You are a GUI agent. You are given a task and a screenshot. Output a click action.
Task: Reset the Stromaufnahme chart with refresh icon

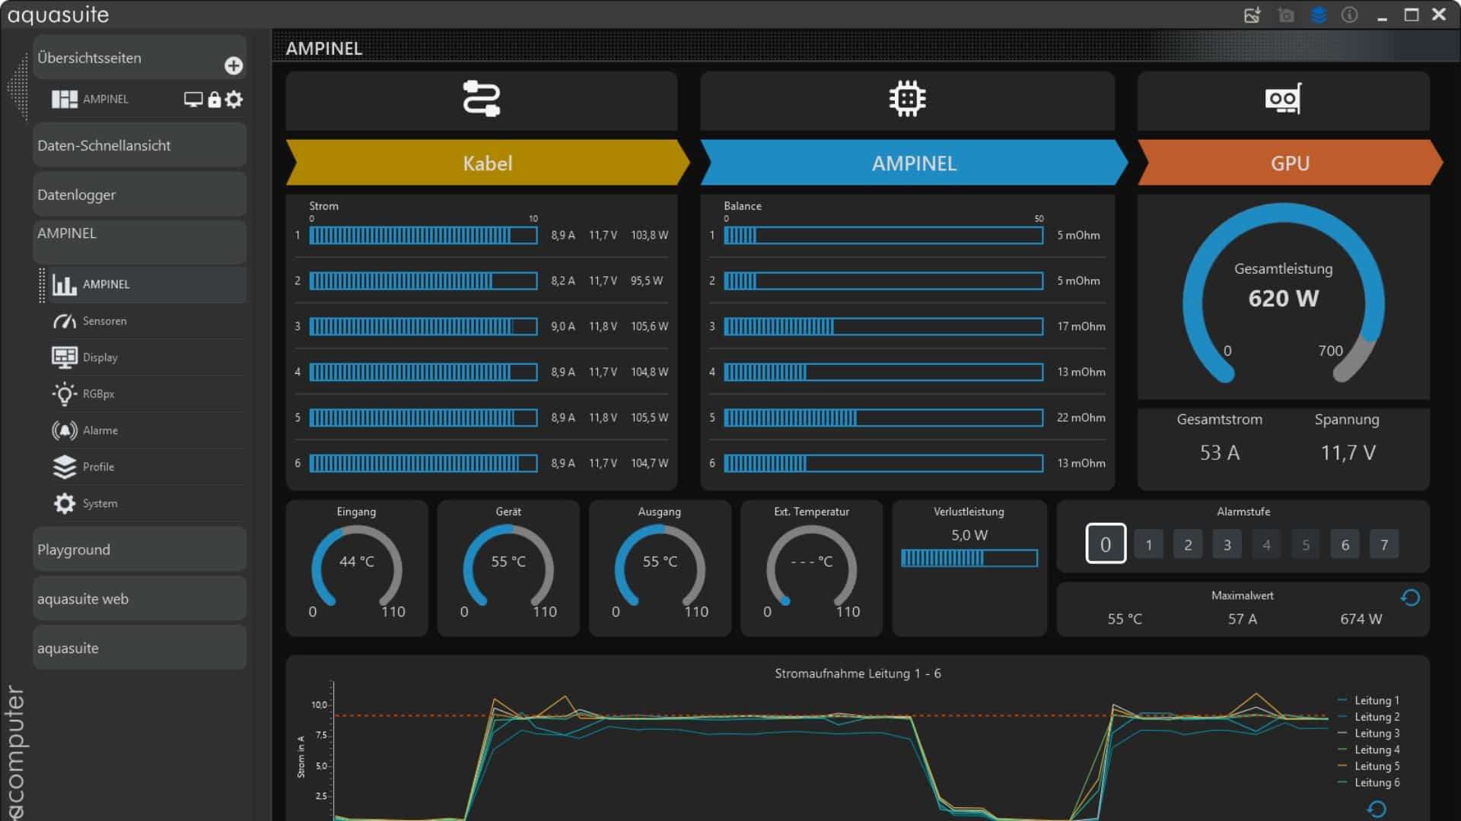[1377, 810]
